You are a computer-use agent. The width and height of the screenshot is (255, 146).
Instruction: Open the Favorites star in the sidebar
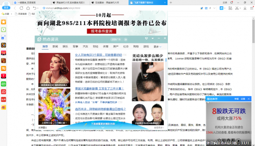point(4,22)
